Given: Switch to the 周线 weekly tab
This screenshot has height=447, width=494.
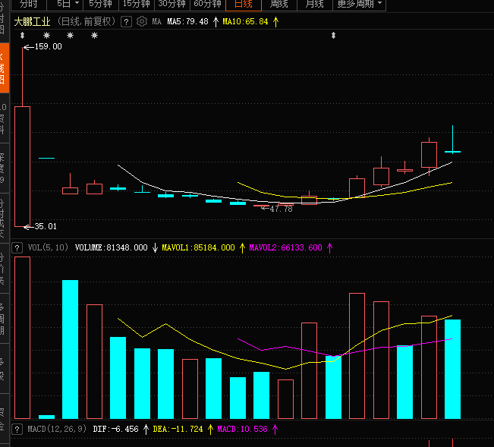Looking at the screenshot, I should [279, 5].
